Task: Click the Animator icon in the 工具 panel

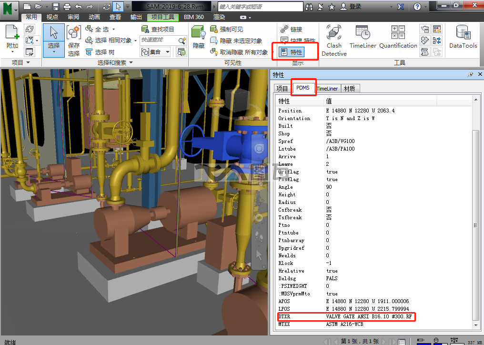Action: [425, 41]
